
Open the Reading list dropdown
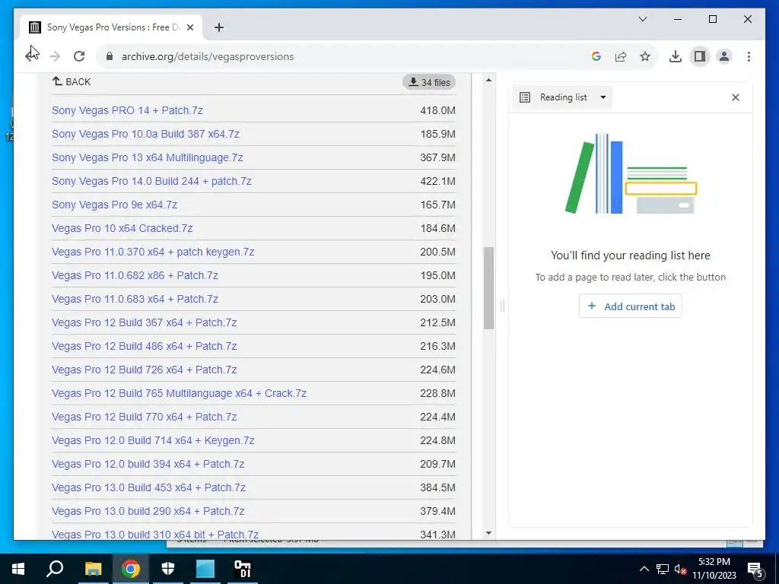[562, 97]
